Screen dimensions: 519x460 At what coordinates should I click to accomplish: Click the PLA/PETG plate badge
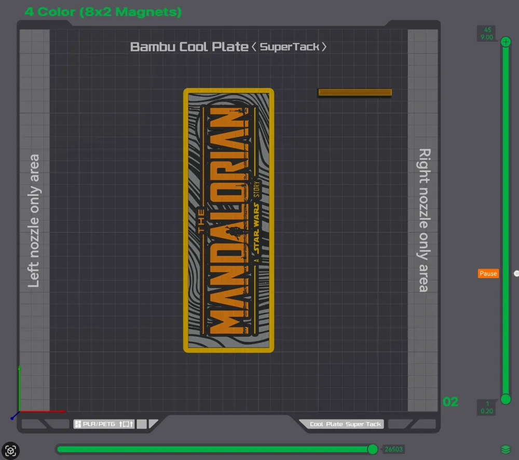[x=104, y=424]
